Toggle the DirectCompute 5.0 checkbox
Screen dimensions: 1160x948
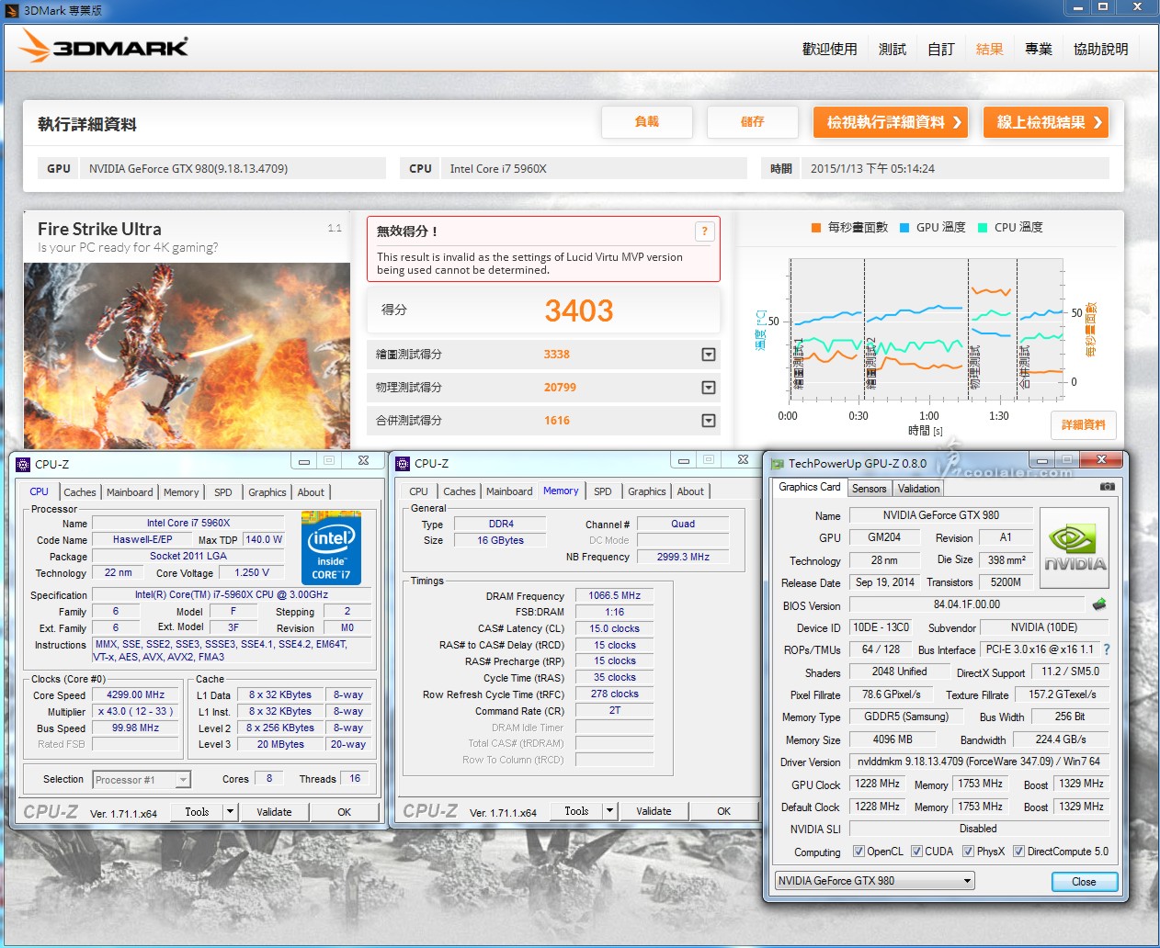click(1018, 852)
